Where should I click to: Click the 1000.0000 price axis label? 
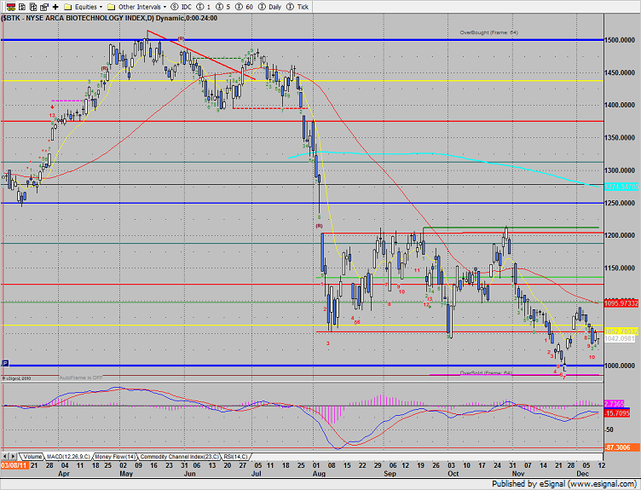pos(620,366)
